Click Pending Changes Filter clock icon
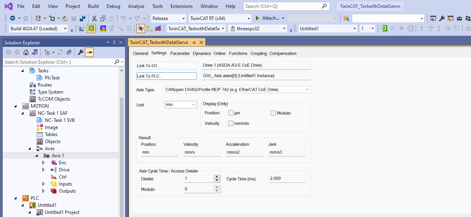 pyautogui.click(x=47, y=52)
